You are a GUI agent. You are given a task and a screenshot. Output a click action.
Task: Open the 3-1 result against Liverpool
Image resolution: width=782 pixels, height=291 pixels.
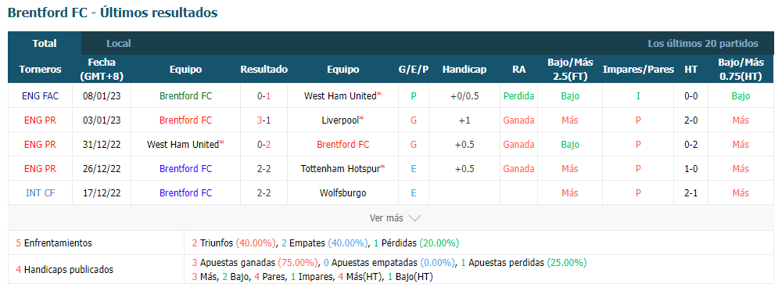pyautogui.click(x=264, y=120)
